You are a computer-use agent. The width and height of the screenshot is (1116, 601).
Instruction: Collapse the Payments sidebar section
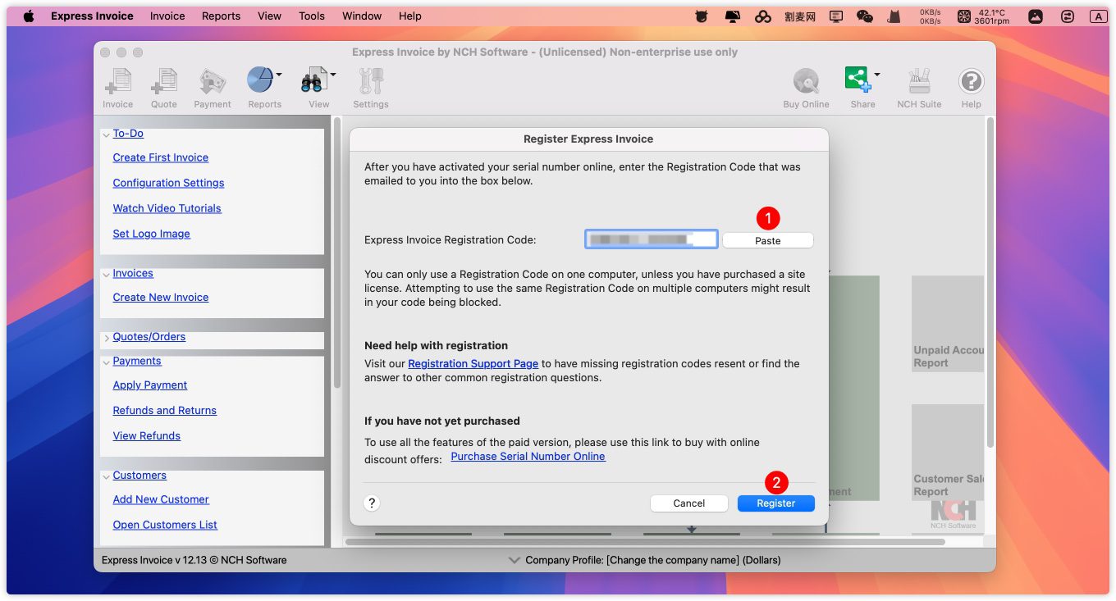coord(107,362)
